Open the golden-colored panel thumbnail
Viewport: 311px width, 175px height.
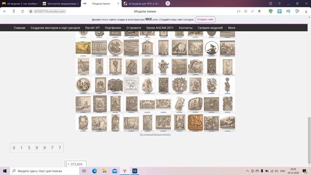83,48
